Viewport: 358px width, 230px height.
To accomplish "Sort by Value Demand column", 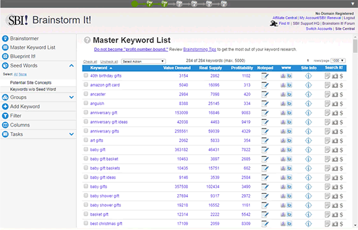I will [177, 68].
